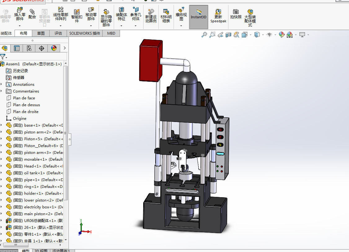Open dropdown arrow under 移动零部件
The width and height of the screenshot is (349, 252).
pos(91,26)
